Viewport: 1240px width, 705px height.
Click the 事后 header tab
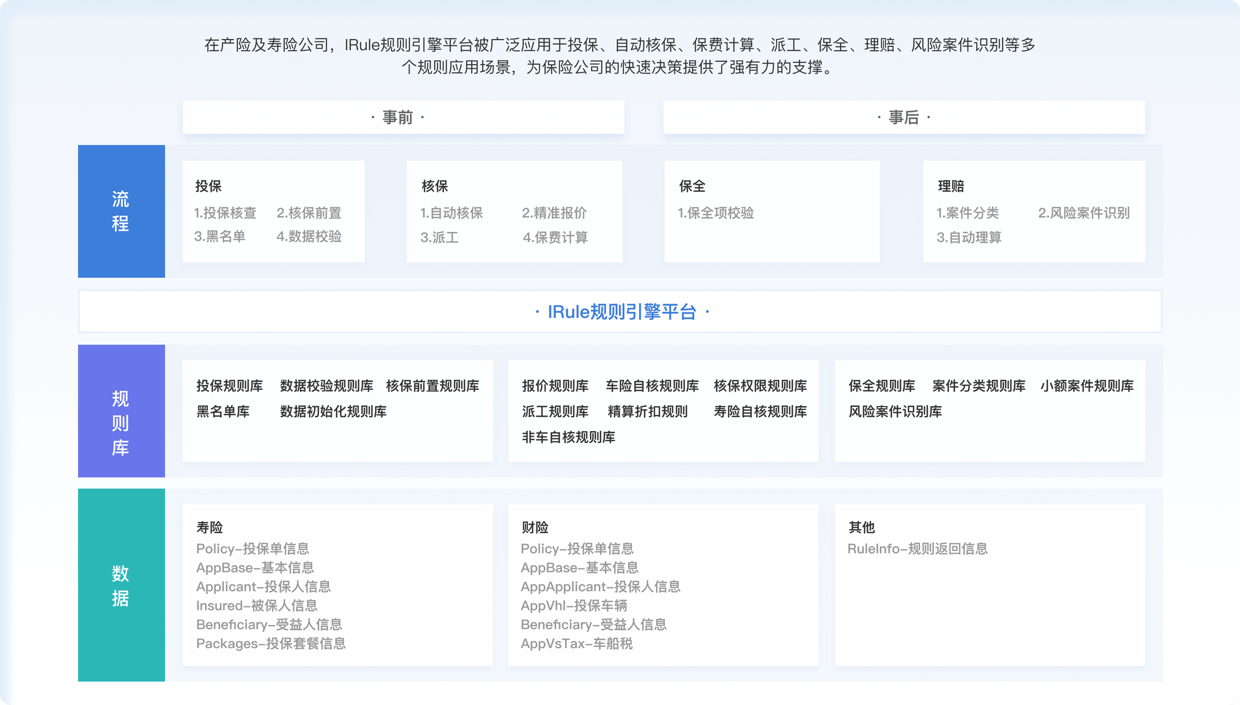coord(903,118)
